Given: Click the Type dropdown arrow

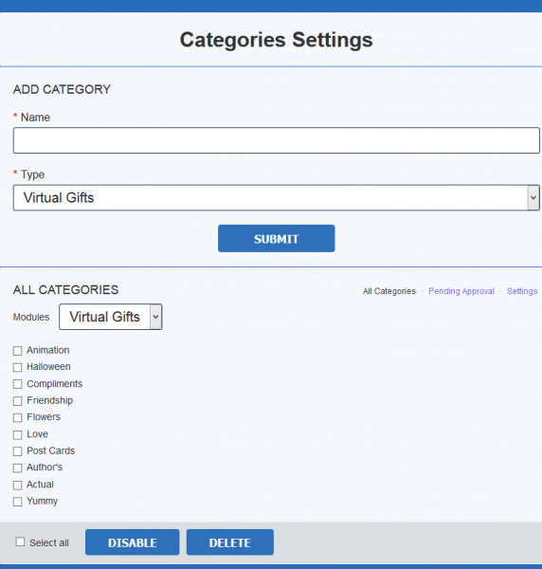Looking at the screenshot, I should point(533,198).
